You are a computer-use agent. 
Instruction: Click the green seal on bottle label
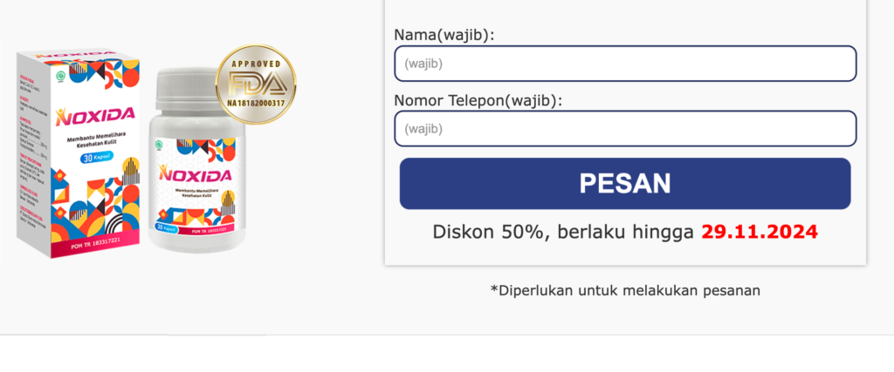161,144
